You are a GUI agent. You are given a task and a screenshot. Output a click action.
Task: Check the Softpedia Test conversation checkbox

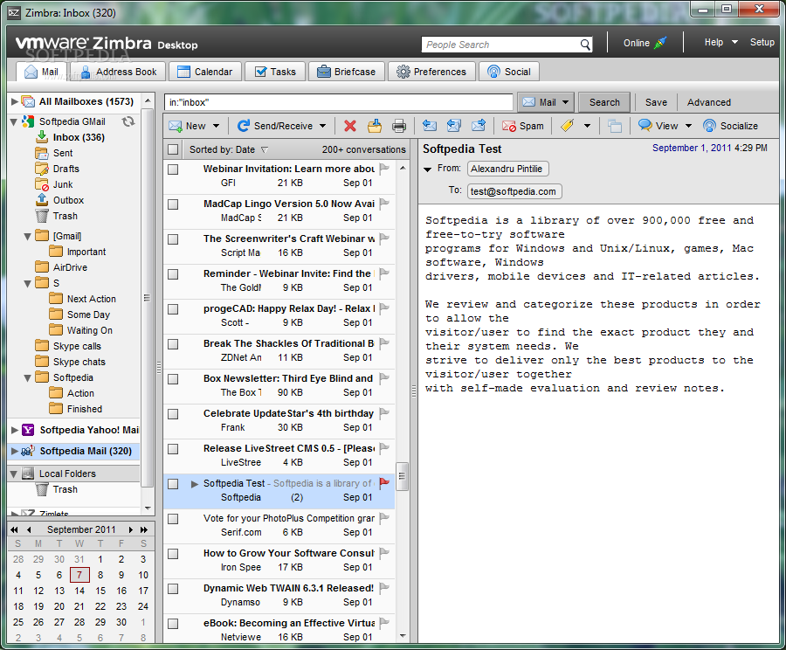tap(173, 484)
